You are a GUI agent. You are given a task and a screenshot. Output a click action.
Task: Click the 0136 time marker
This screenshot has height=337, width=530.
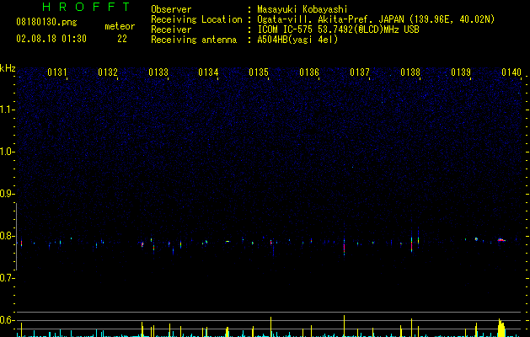[x=309, y=72]
